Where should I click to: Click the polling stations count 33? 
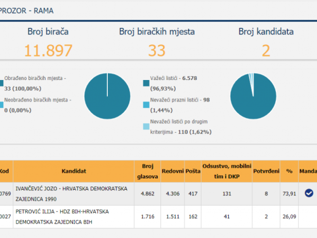[157, 51]
